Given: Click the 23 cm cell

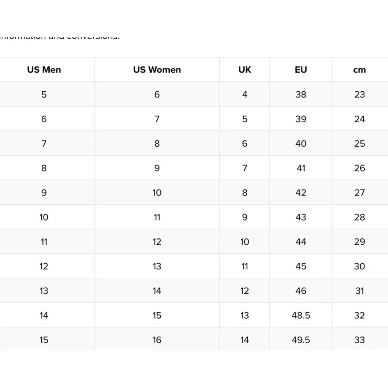Looking at the screenshot, I should [360, 94].
